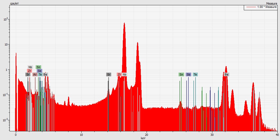The image size is (280, 140).
Task: Select the Sb K-line label near 26 keV
Action: [x=188, y=74]
